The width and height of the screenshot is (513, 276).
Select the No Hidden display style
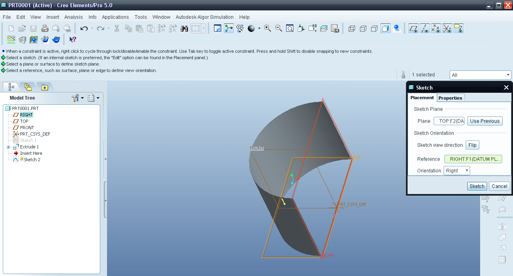(374, 28)
